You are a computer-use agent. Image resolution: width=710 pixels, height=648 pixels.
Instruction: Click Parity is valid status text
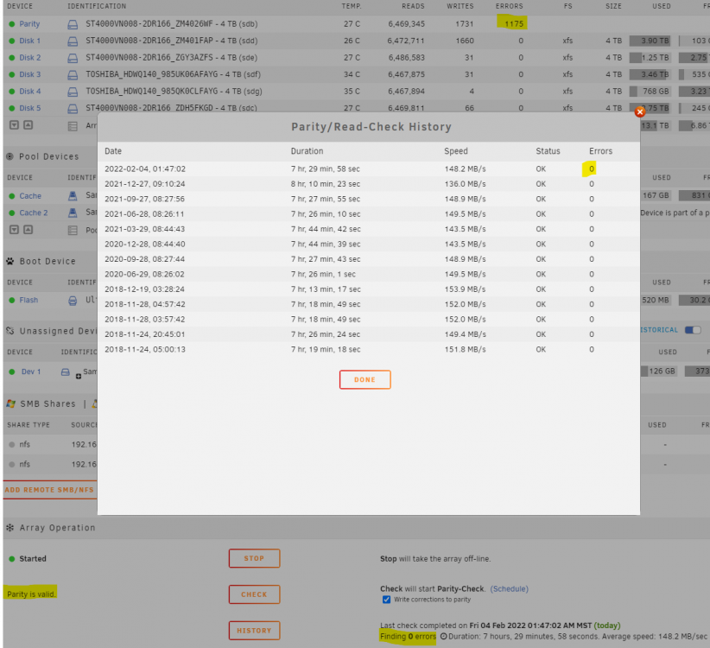[31, 594]
